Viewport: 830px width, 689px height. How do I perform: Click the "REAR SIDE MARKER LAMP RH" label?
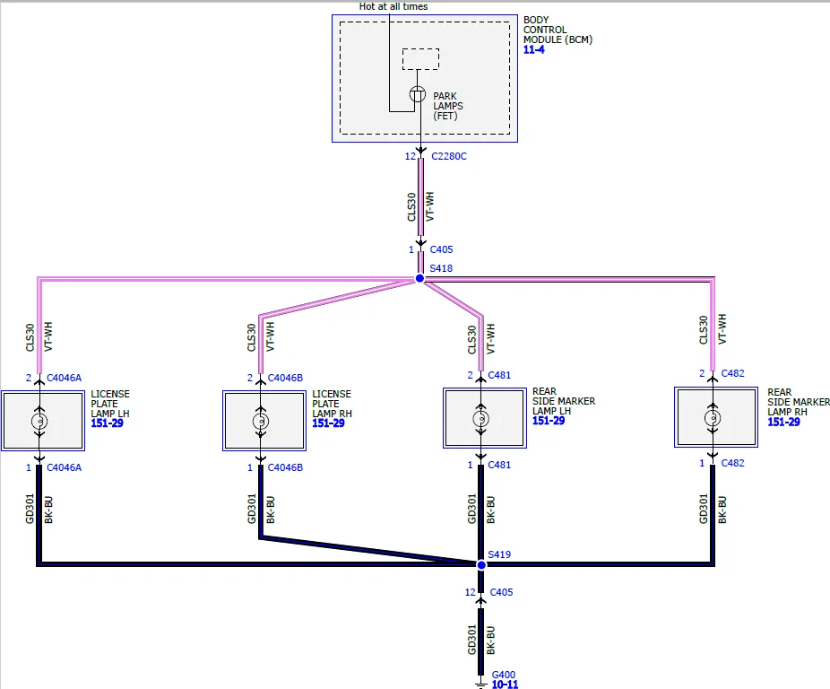click(x=799, y=402)
